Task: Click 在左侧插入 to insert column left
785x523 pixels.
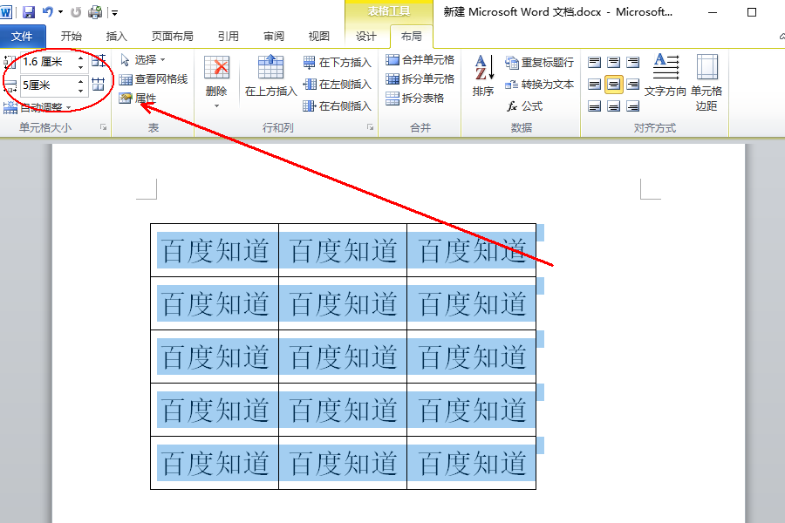Action: [337, 84]
